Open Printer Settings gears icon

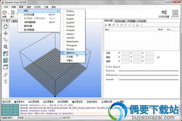pyautogui.click(x=164, y=12)
